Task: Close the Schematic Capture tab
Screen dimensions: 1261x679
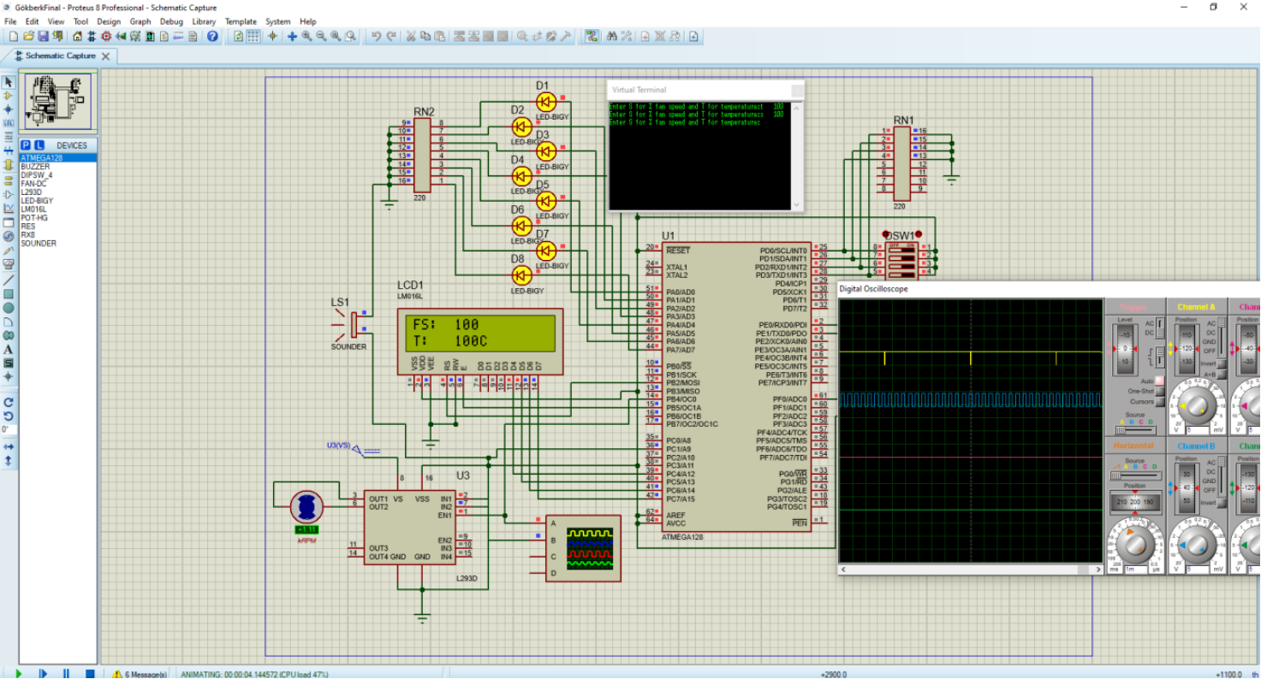Action: point(106,56)
